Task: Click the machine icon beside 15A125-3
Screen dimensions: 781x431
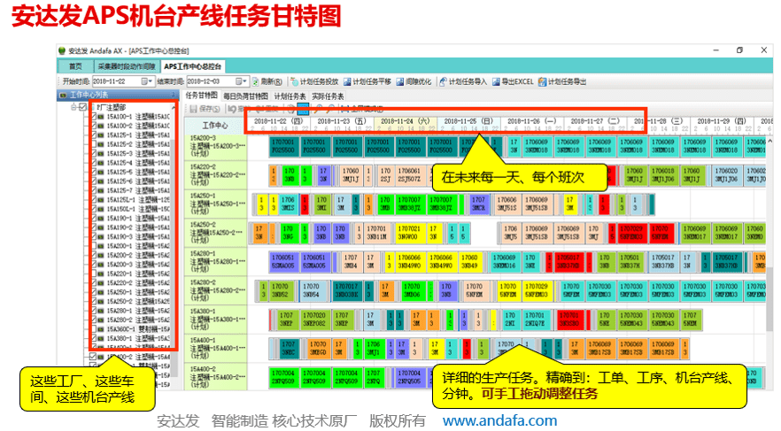Action: tap(101, 153)
